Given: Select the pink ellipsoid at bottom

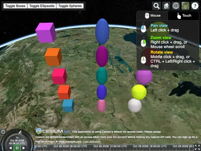Looking at the screenshot, I should point(102,106).
